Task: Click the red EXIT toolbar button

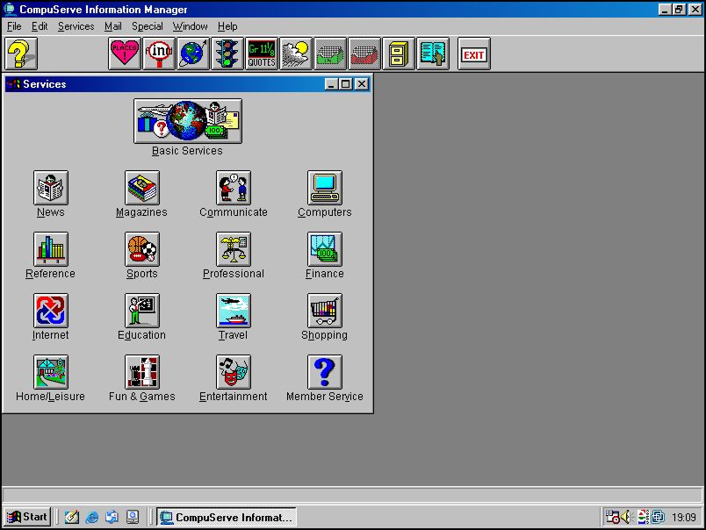Action: (x=474, y=54)
